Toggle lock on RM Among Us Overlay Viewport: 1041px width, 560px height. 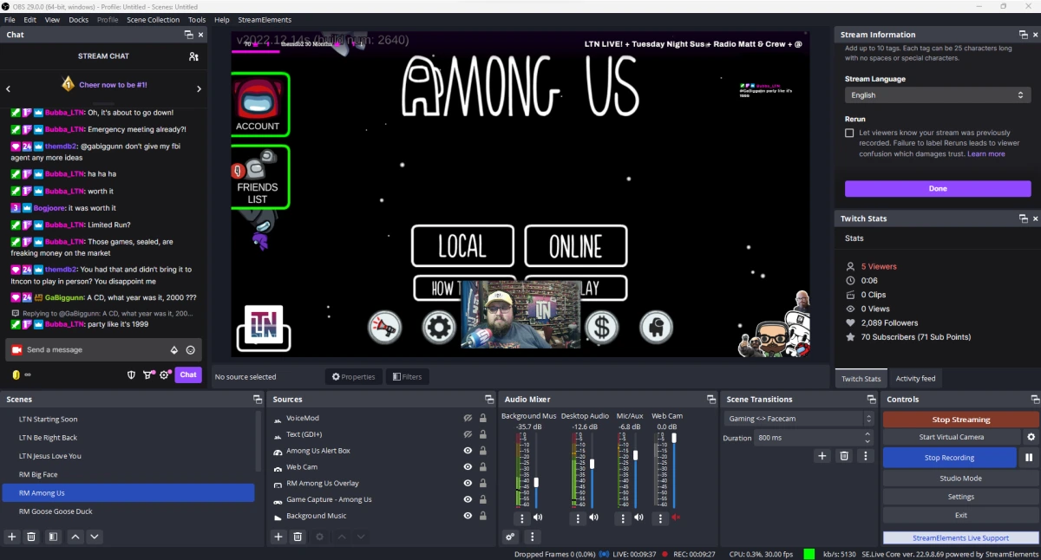coord(482,483)
